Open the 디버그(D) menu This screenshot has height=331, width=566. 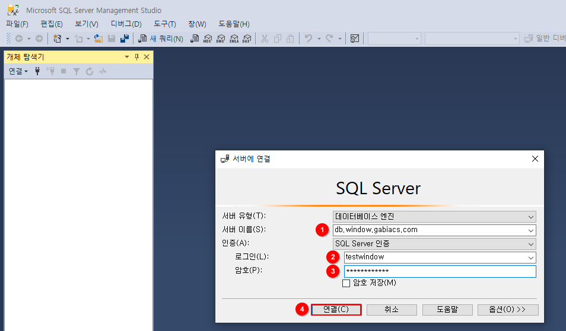coord(126,24)
